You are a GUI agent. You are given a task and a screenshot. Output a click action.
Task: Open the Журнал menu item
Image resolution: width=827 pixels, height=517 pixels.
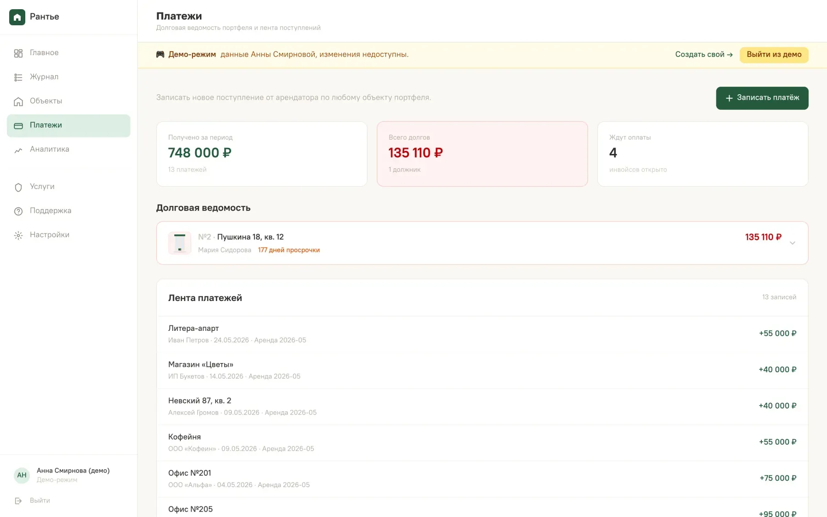click(68, 77)
